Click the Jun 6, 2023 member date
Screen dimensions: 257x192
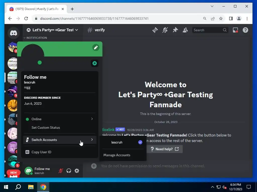33,103
